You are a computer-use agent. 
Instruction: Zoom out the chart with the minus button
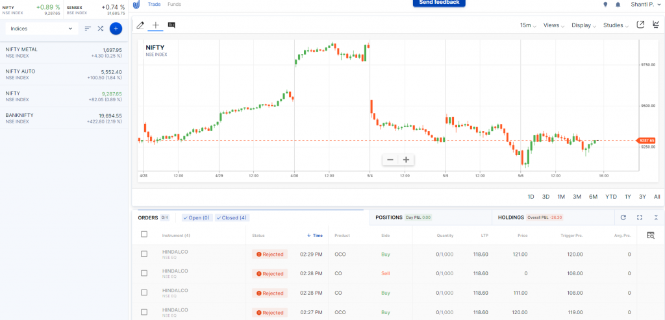(x=390, y=160)
